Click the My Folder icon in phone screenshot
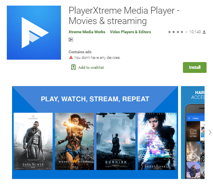 (x=193, y=131)
